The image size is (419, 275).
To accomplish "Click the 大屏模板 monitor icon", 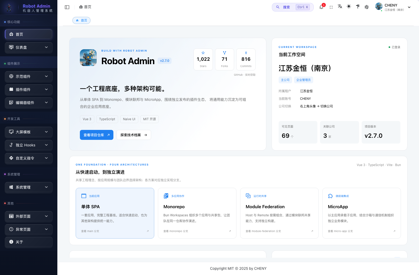I will click(x=11, y=132).
